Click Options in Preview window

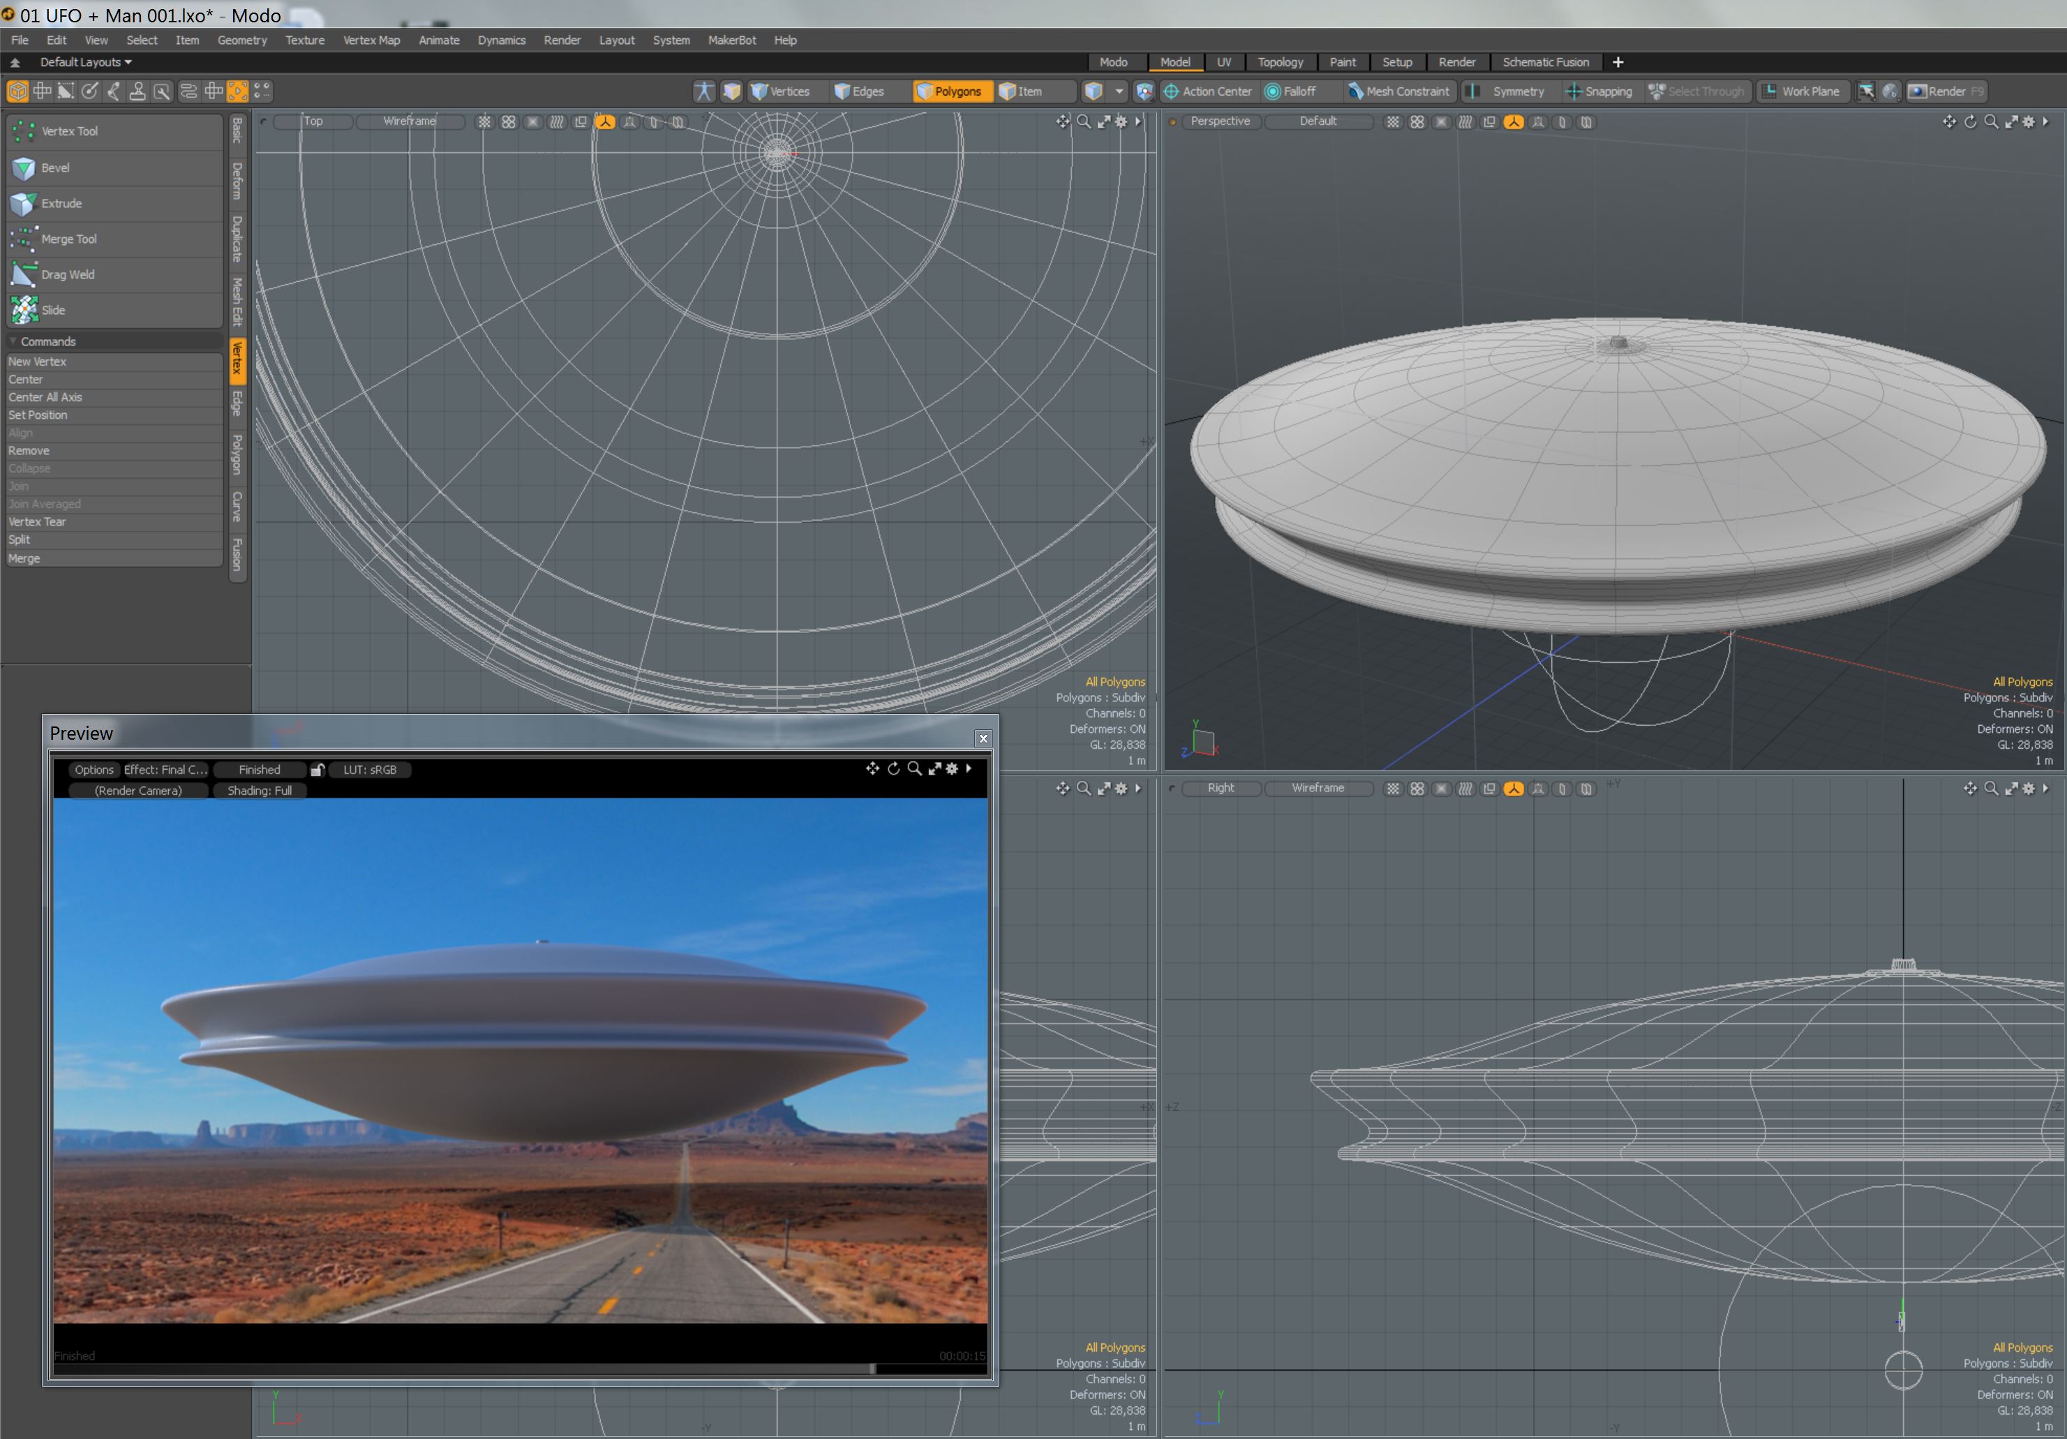94,769
